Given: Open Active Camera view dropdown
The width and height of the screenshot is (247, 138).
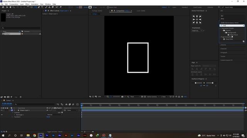Looking at the screenshot, I should point(153,97).
